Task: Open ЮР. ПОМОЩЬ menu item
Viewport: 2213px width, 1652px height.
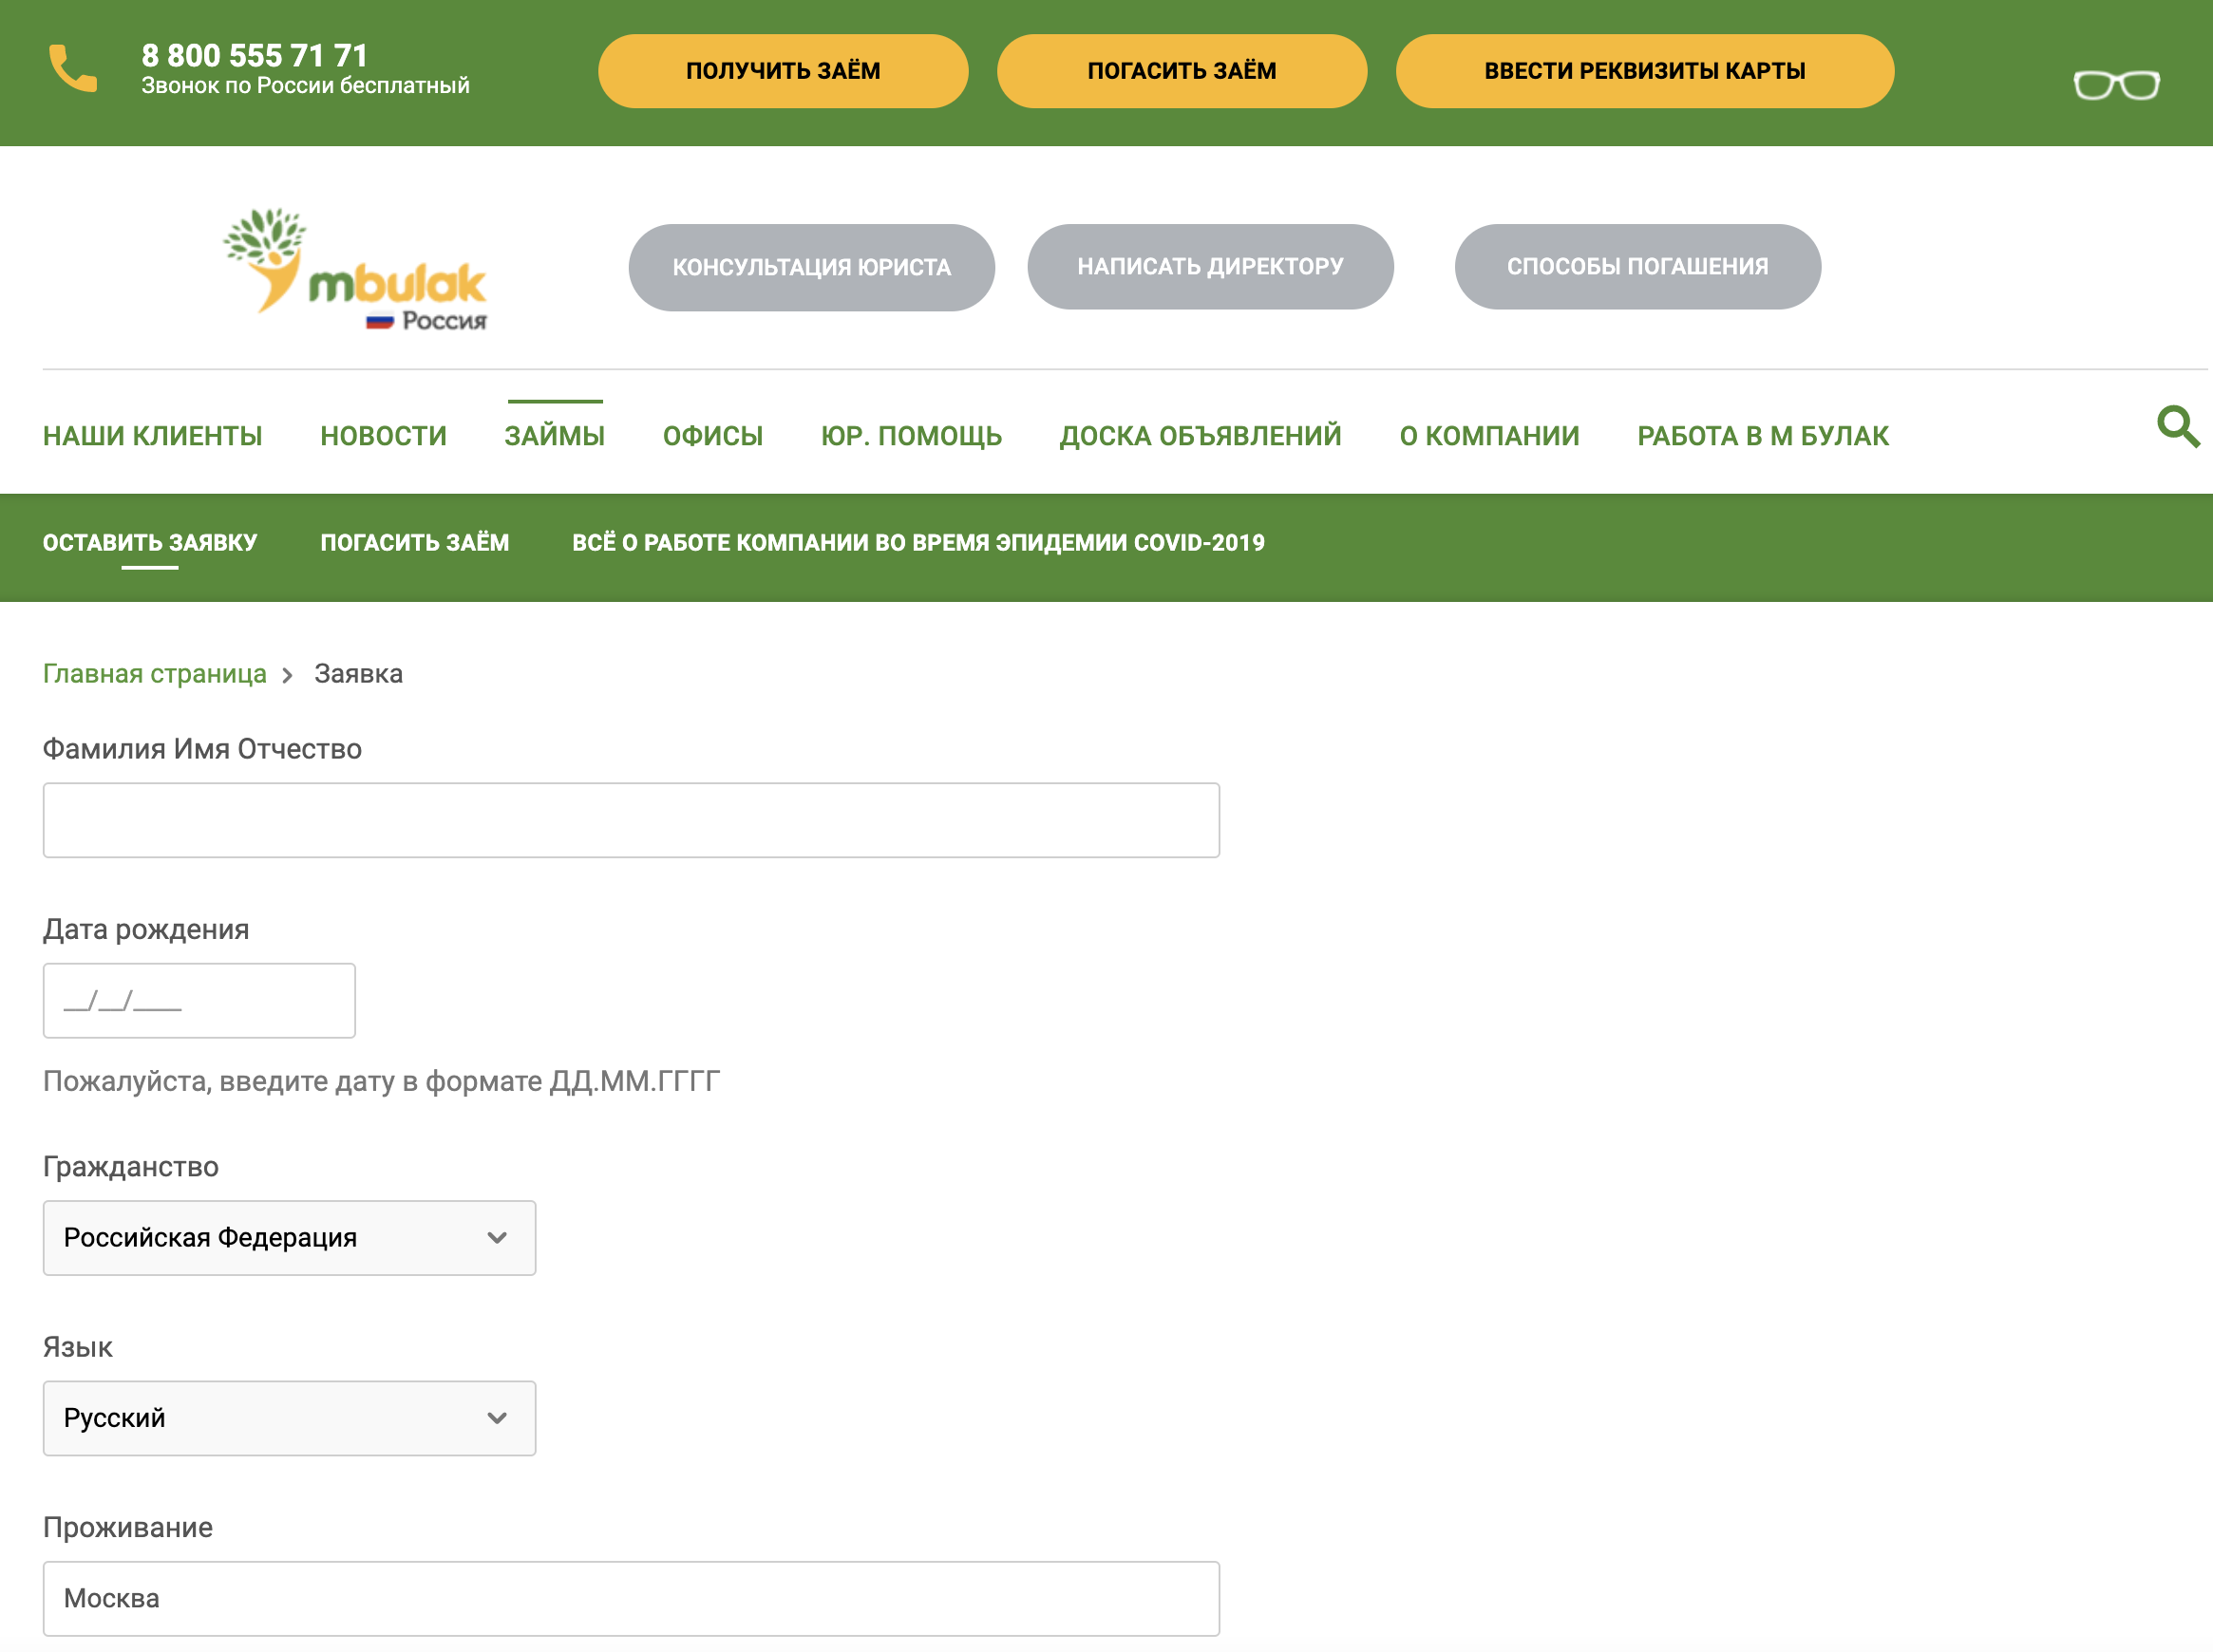Action: 911,436
